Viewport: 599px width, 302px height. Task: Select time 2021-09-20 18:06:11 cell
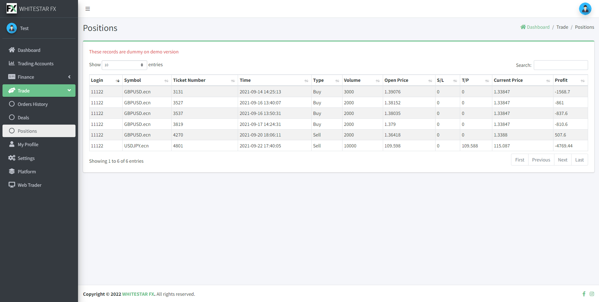tap(275, 135)
